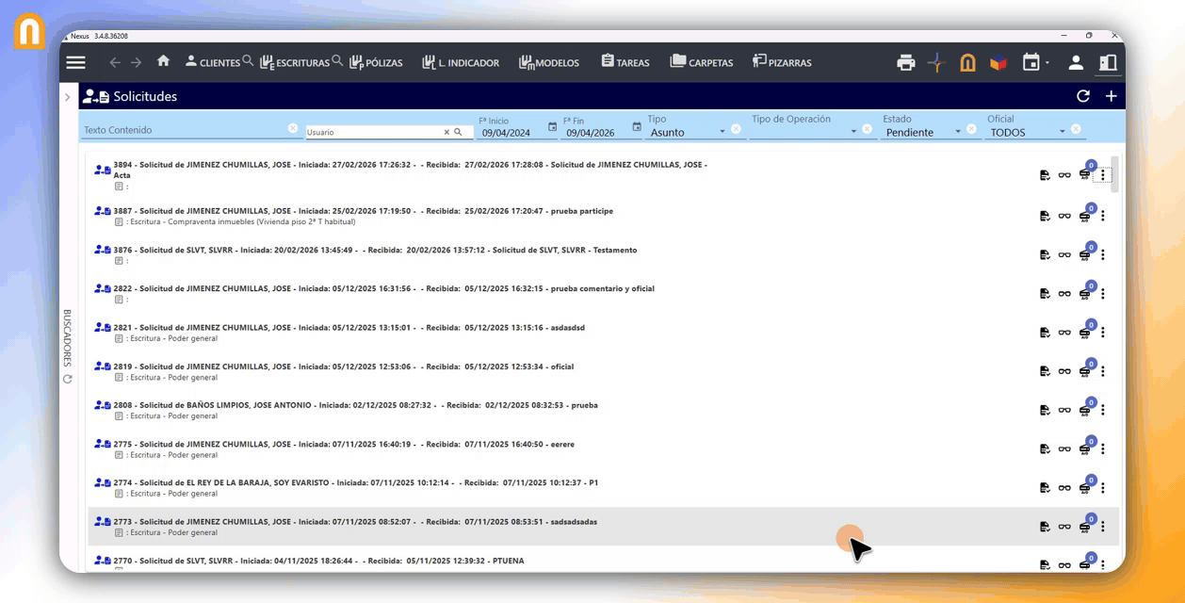Open the hamburger main menu
This screenshot has width=1185, height=603.
coord(76,62)
